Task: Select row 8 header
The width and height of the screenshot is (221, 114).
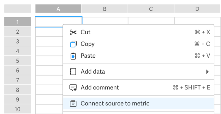Action: (x=17, y=90)
